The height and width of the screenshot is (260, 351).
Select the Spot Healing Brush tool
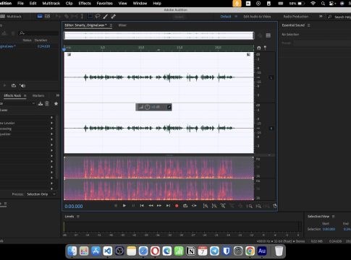pyautogui.click(x=113, y=16)
